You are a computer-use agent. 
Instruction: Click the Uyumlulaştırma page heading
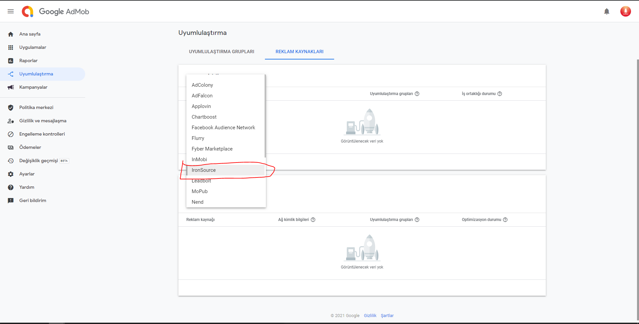202,33
